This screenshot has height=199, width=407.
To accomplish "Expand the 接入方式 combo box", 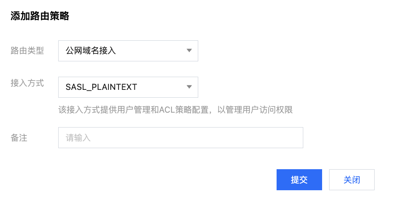I will 128,87.
